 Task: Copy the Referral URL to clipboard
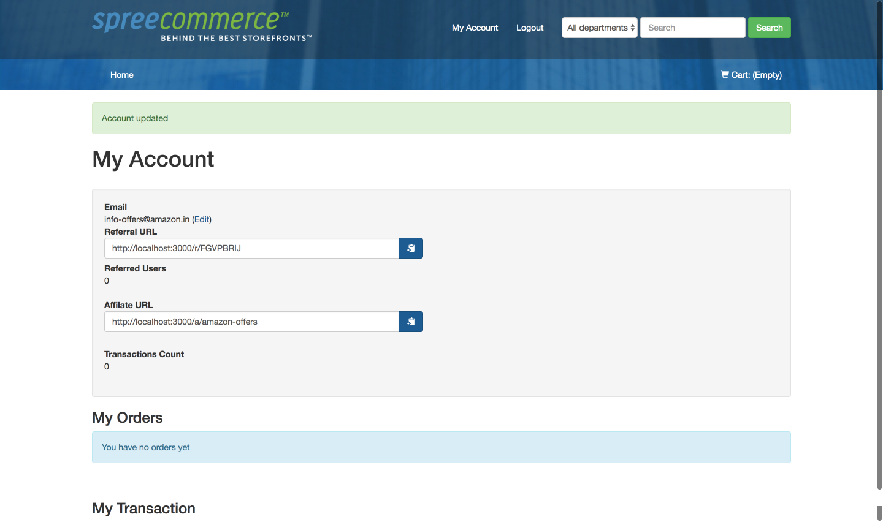click(x=411, y=248)
